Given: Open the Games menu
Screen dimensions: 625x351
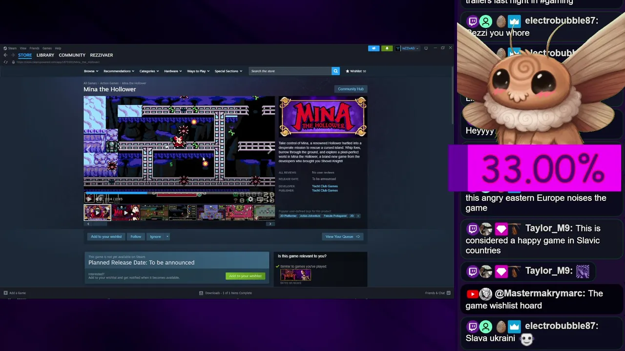Looking at the screenshot, I should [x=47, y=48].
